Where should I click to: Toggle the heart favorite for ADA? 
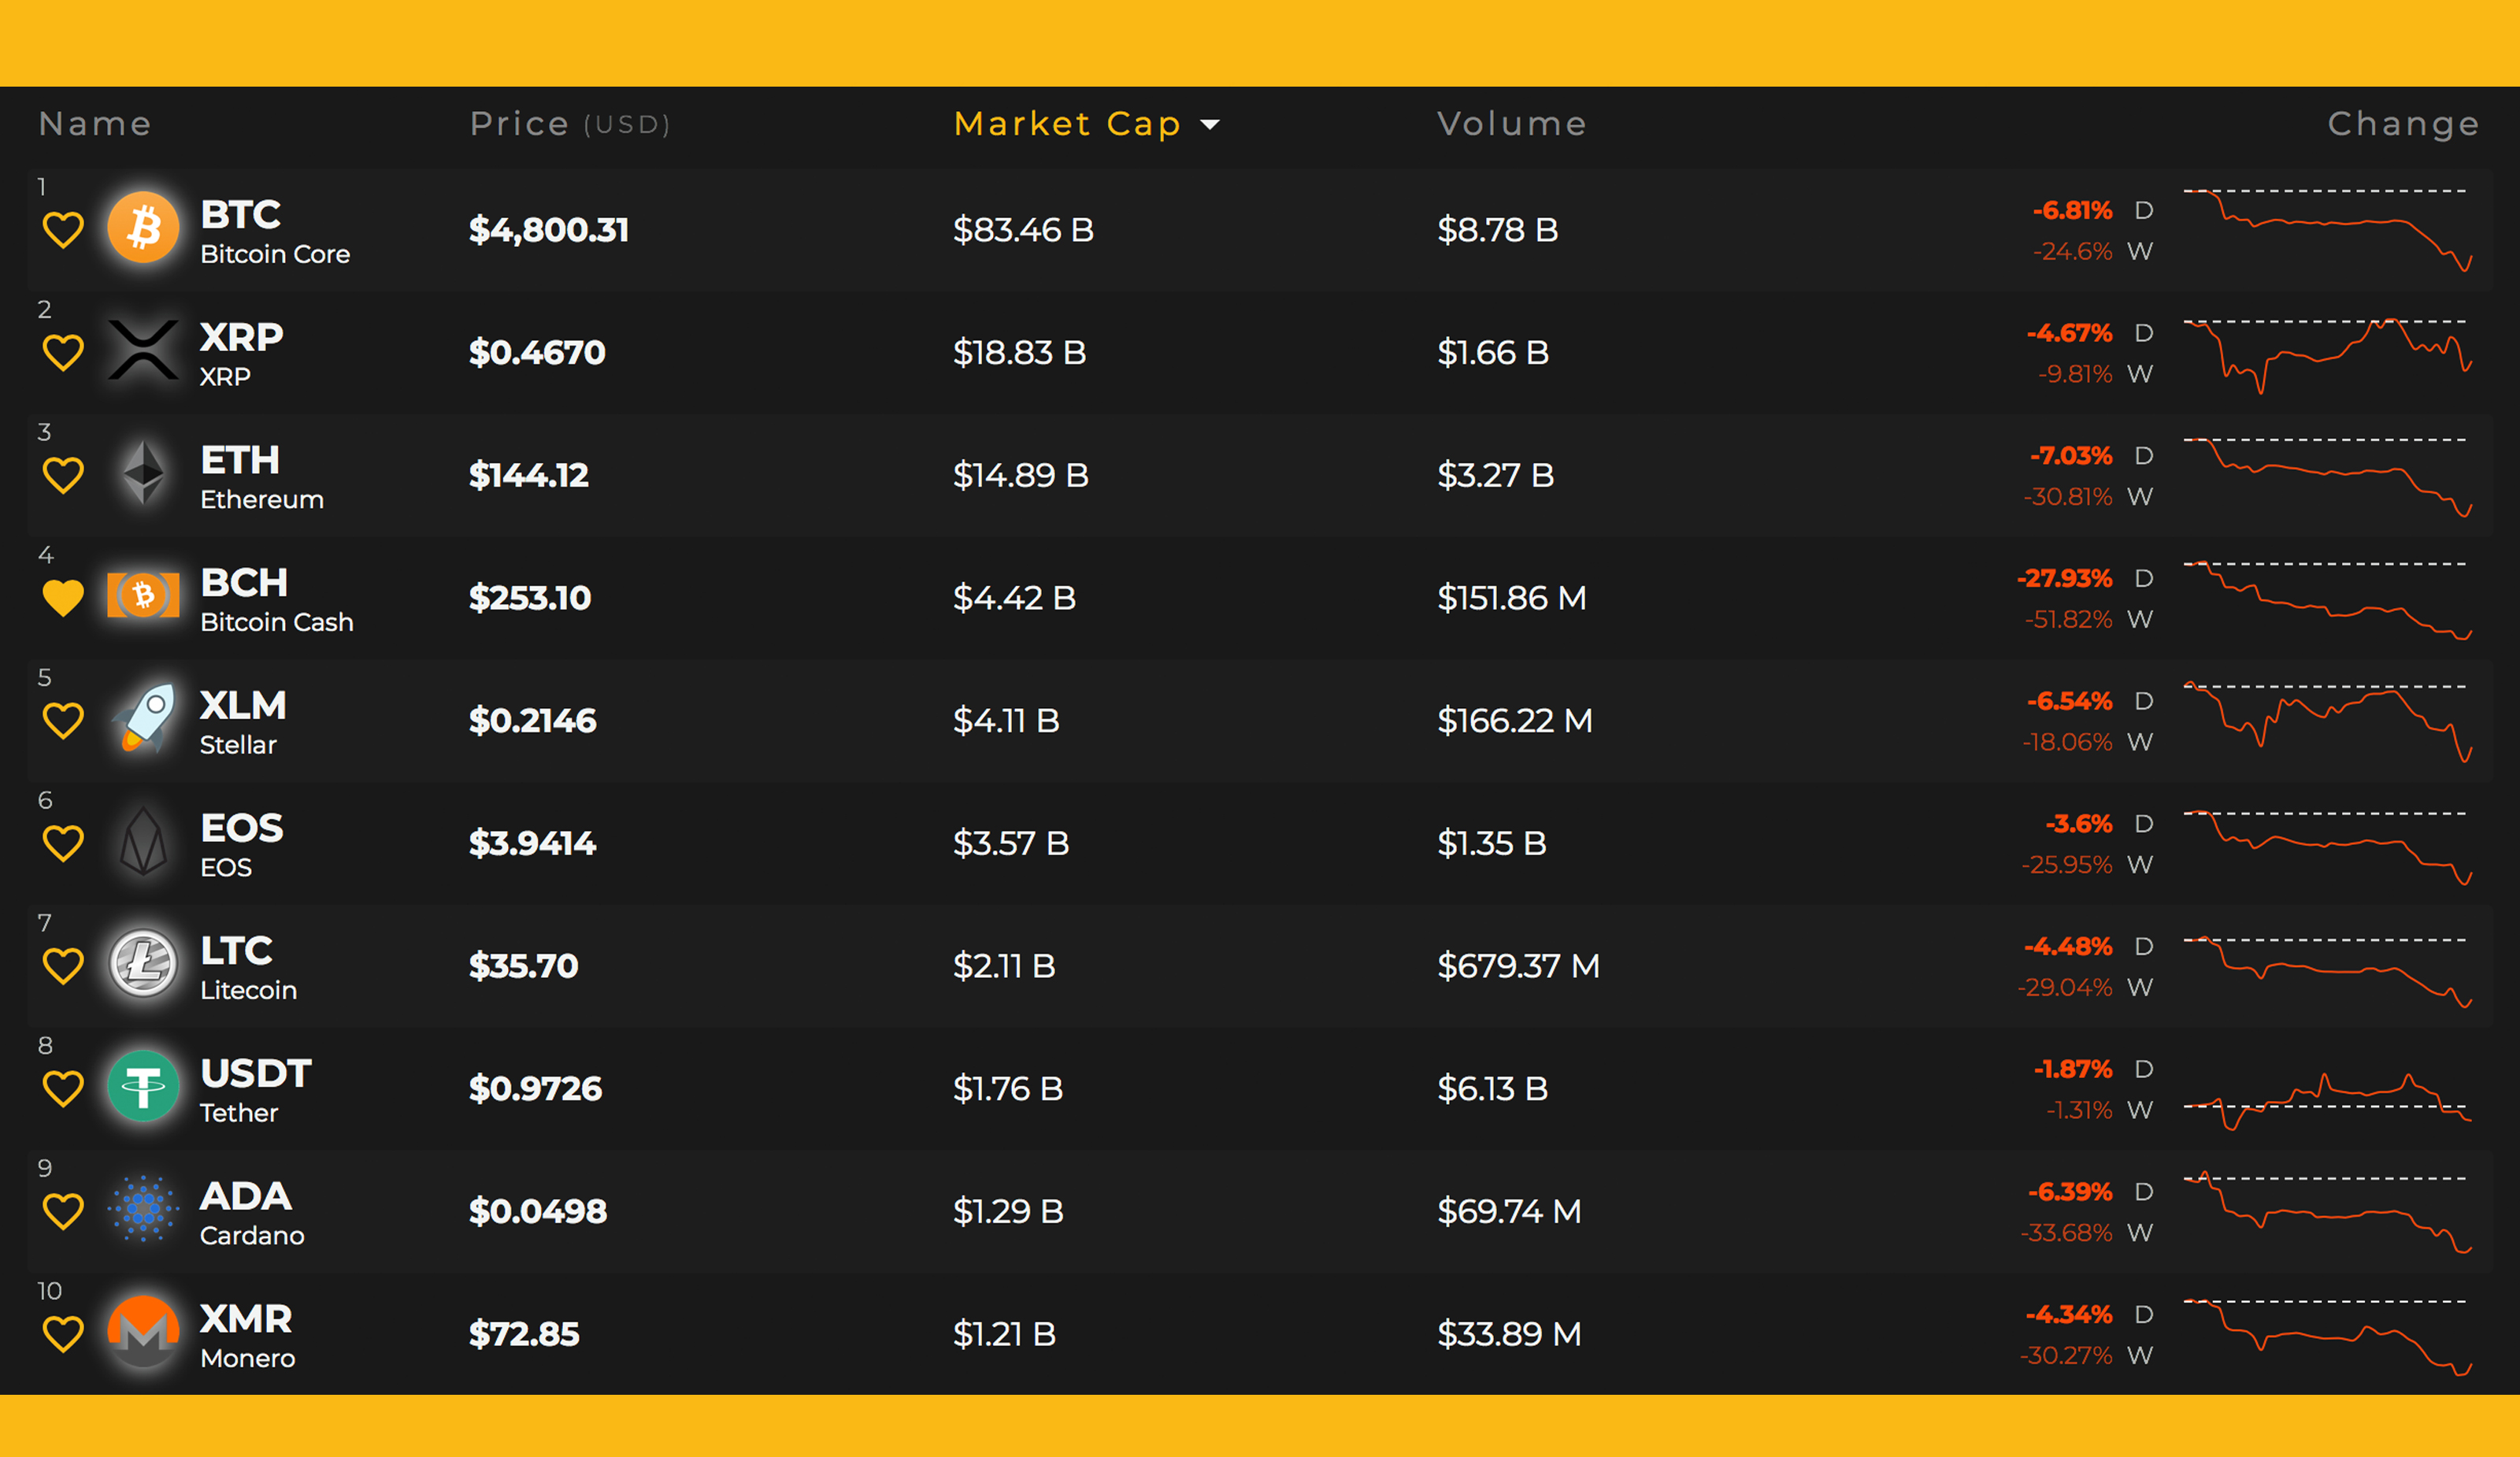click(x=63, y=1211)
